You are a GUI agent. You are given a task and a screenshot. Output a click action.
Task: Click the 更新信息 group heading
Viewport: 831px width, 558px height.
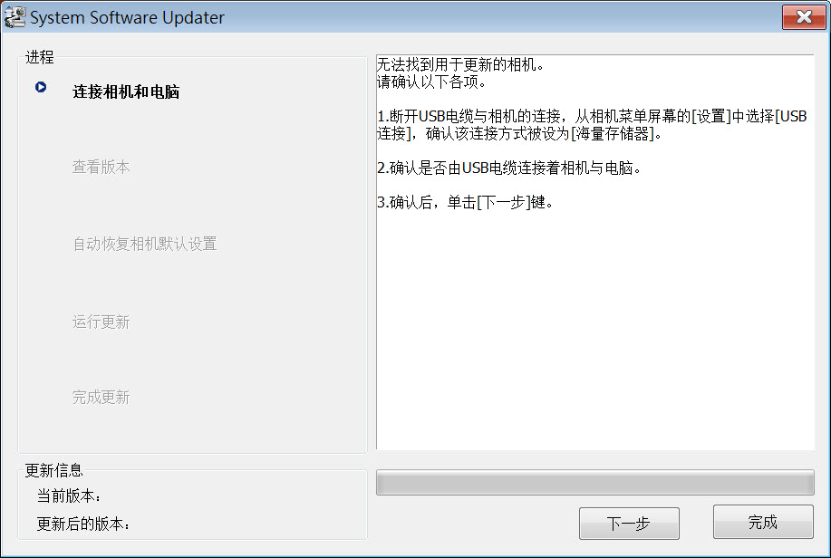[x=54, y=470]
